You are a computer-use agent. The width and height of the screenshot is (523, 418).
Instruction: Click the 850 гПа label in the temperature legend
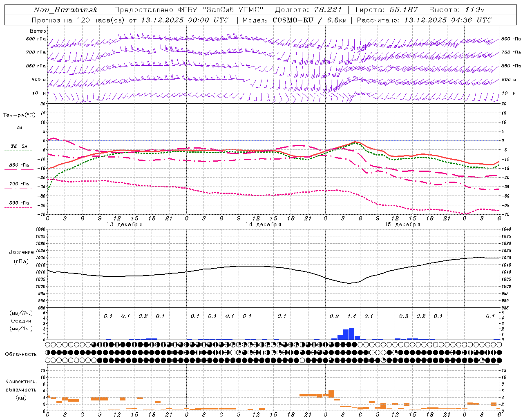19,165
